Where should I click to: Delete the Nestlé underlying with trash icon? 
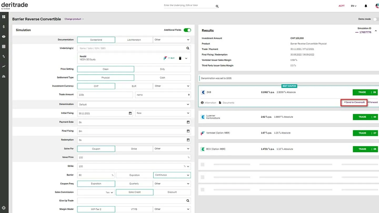click(x=180, y=58)
